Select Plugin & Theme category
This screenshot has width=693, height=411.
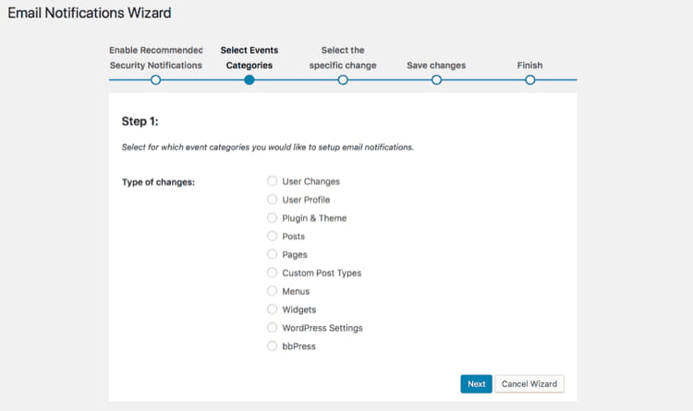point(273,218)
